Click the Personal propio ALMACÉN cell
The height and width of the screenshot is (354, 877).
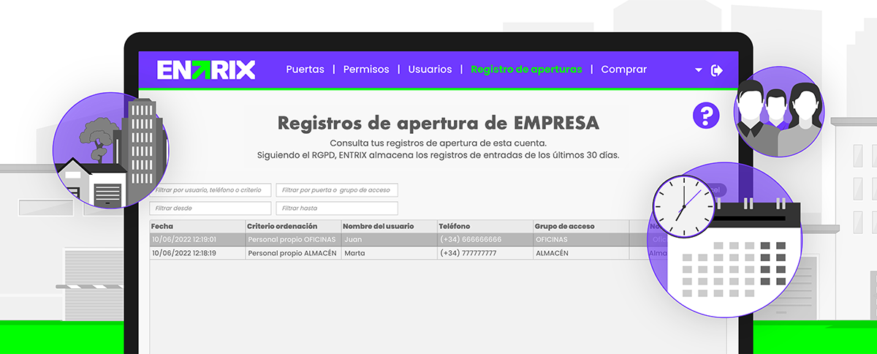[x=292, y=253]
